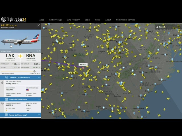Click the Search input field
The width and height of the screenshot is (182, 136).
pyautogui.click(x=168, y=27)
